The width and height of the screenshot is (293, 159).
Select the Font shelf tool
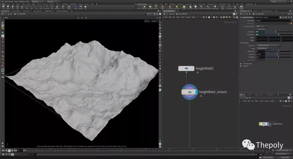coord(63,7)
